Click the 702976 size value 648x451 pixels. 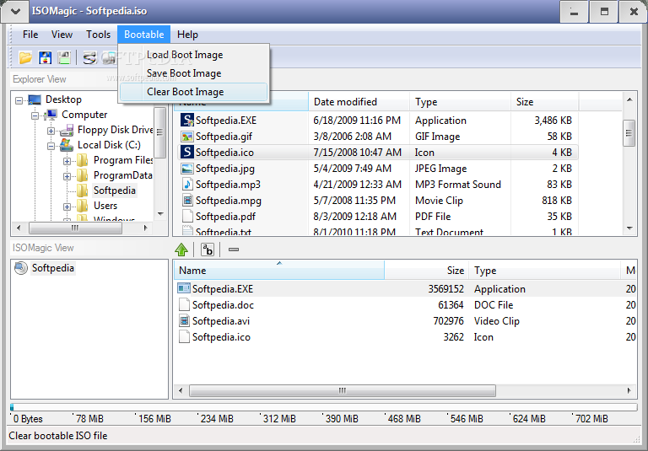point(448,321)
